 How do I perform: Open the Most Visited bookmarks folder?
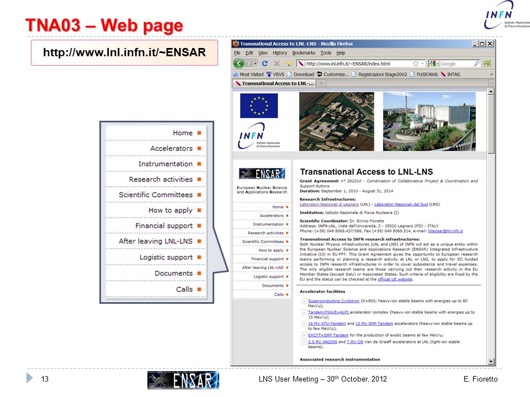tap(248, 74)
